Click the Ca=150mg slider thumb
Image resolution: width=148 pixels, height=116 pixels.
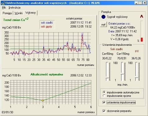[x=123, y=74]
